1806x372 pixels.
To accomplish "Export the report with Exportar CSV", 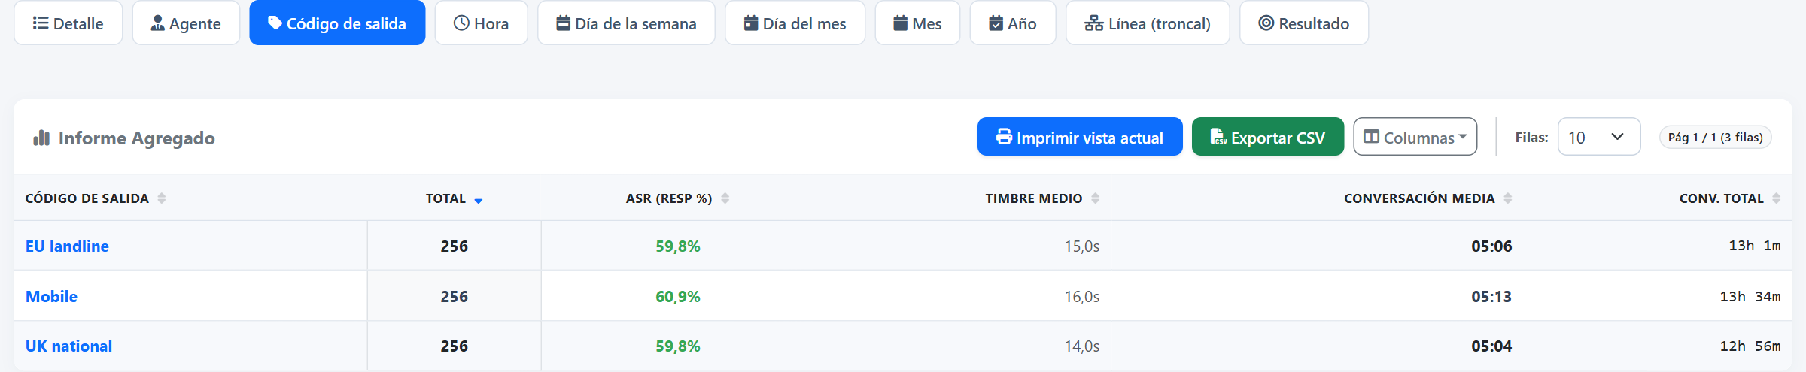I will click(x=1268, y=137).
